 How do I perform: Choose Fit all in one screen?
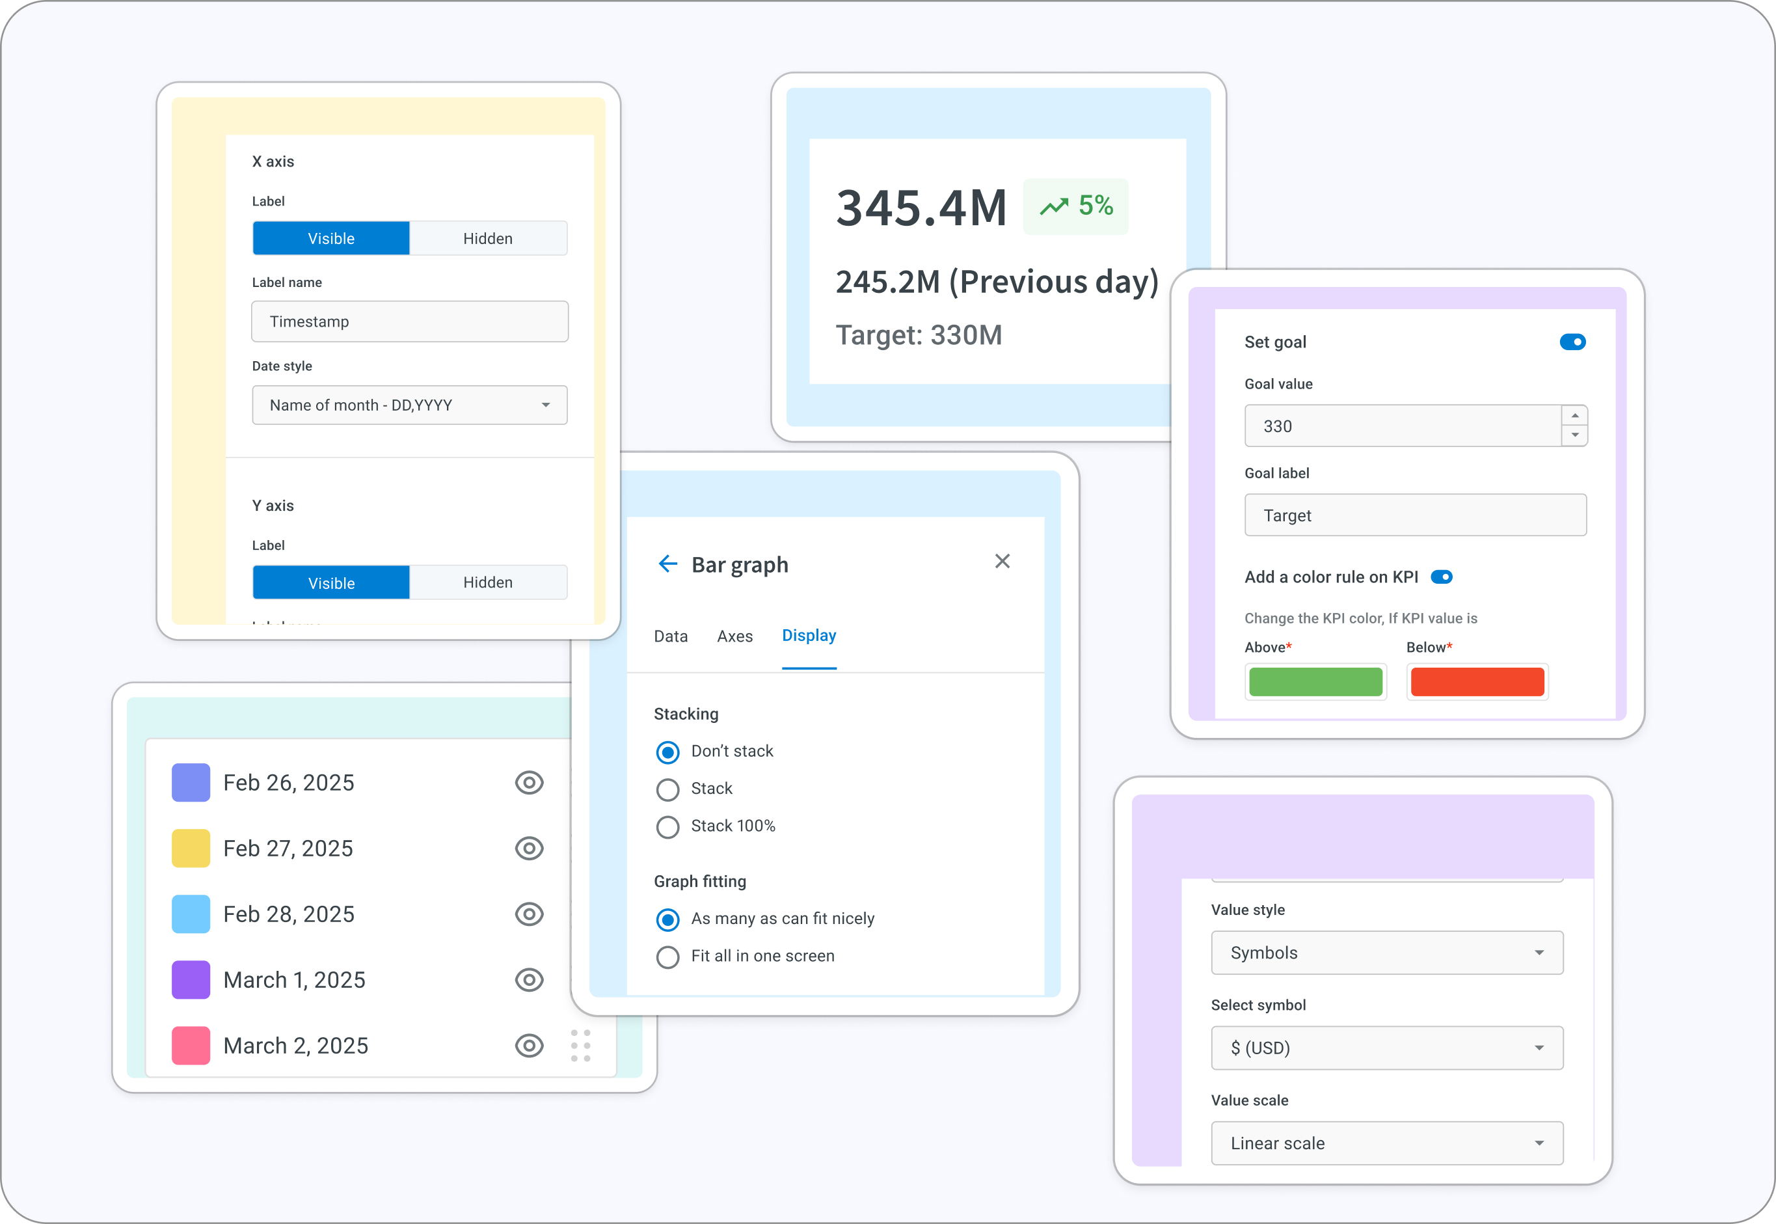pyautogui.click(x=667, y=957)
